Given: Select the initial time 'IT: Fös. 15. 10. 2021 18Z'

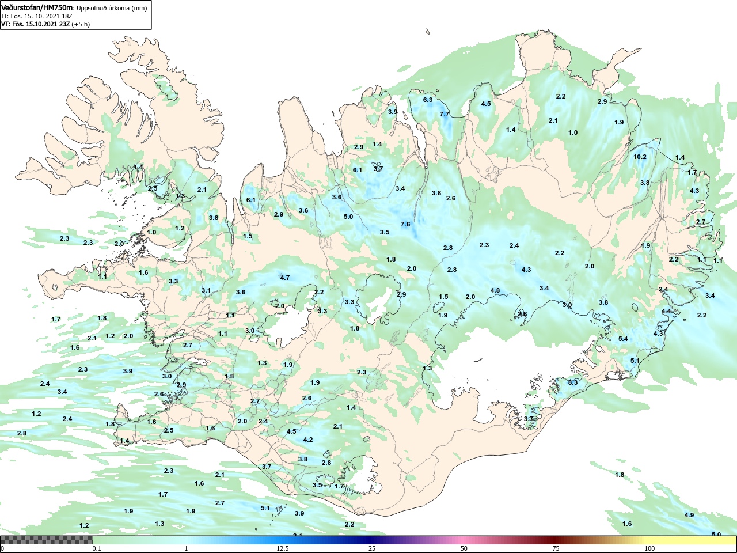Looking at the screenshot, I should 37,16.
